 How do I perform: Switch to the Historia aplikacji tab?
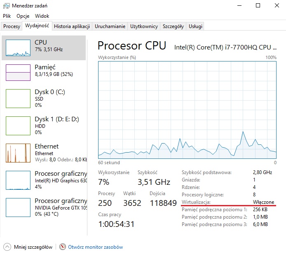pos(72,26)
